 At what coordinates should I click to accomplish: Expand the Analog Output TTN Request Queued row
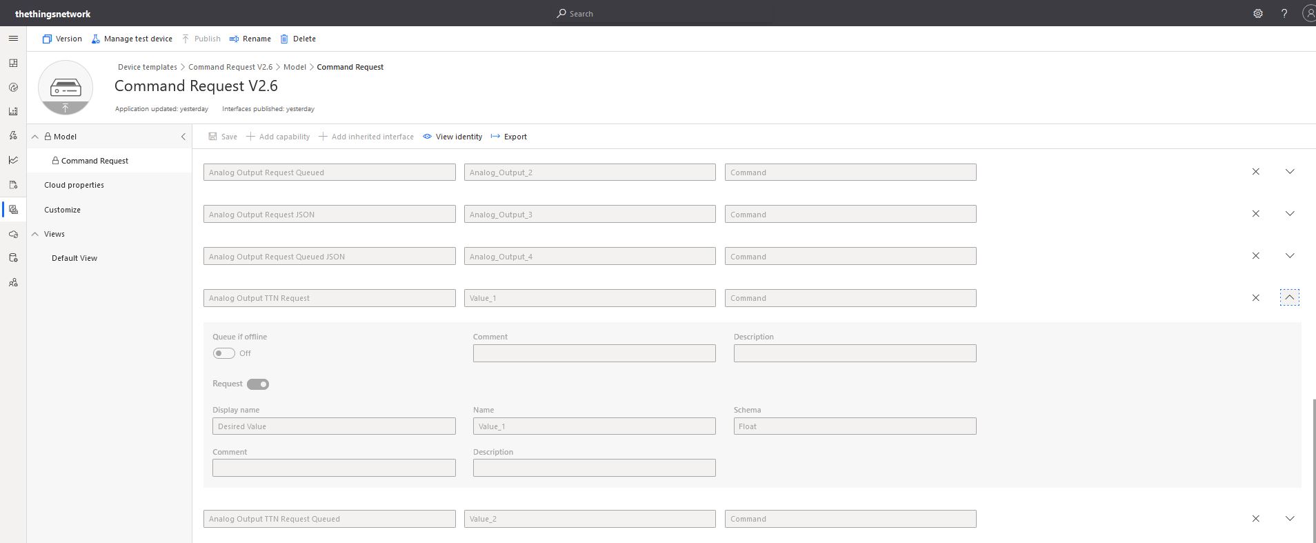[x=1289, y=519]
